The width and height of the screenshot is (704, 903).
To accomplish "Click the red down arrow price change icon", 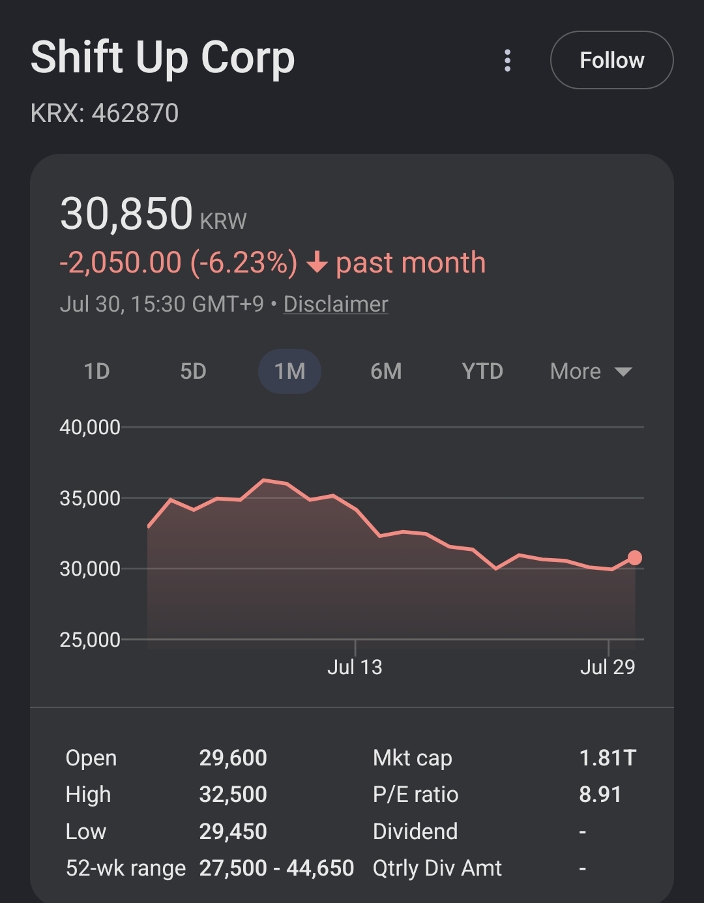I will click(x=317, y=263).
